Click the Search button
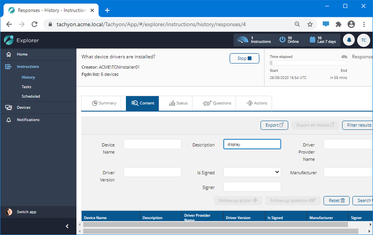Image resolution: width=373 pixels, height=235 pixels. point(363,201)
